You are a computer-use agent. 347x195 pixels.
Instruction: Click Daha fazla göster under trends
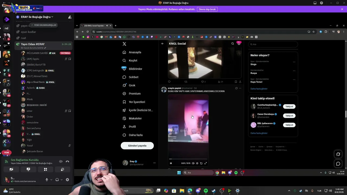(x=259, y=89)
